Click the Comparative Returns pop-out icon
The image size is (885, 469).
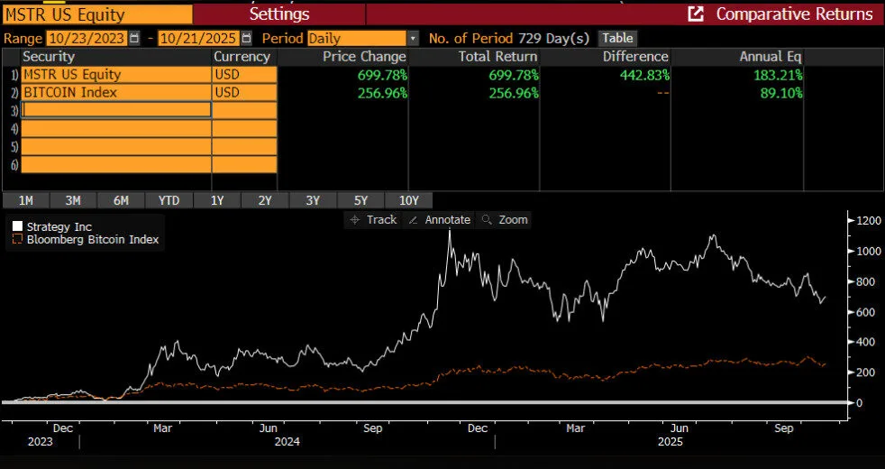(696, 14)
